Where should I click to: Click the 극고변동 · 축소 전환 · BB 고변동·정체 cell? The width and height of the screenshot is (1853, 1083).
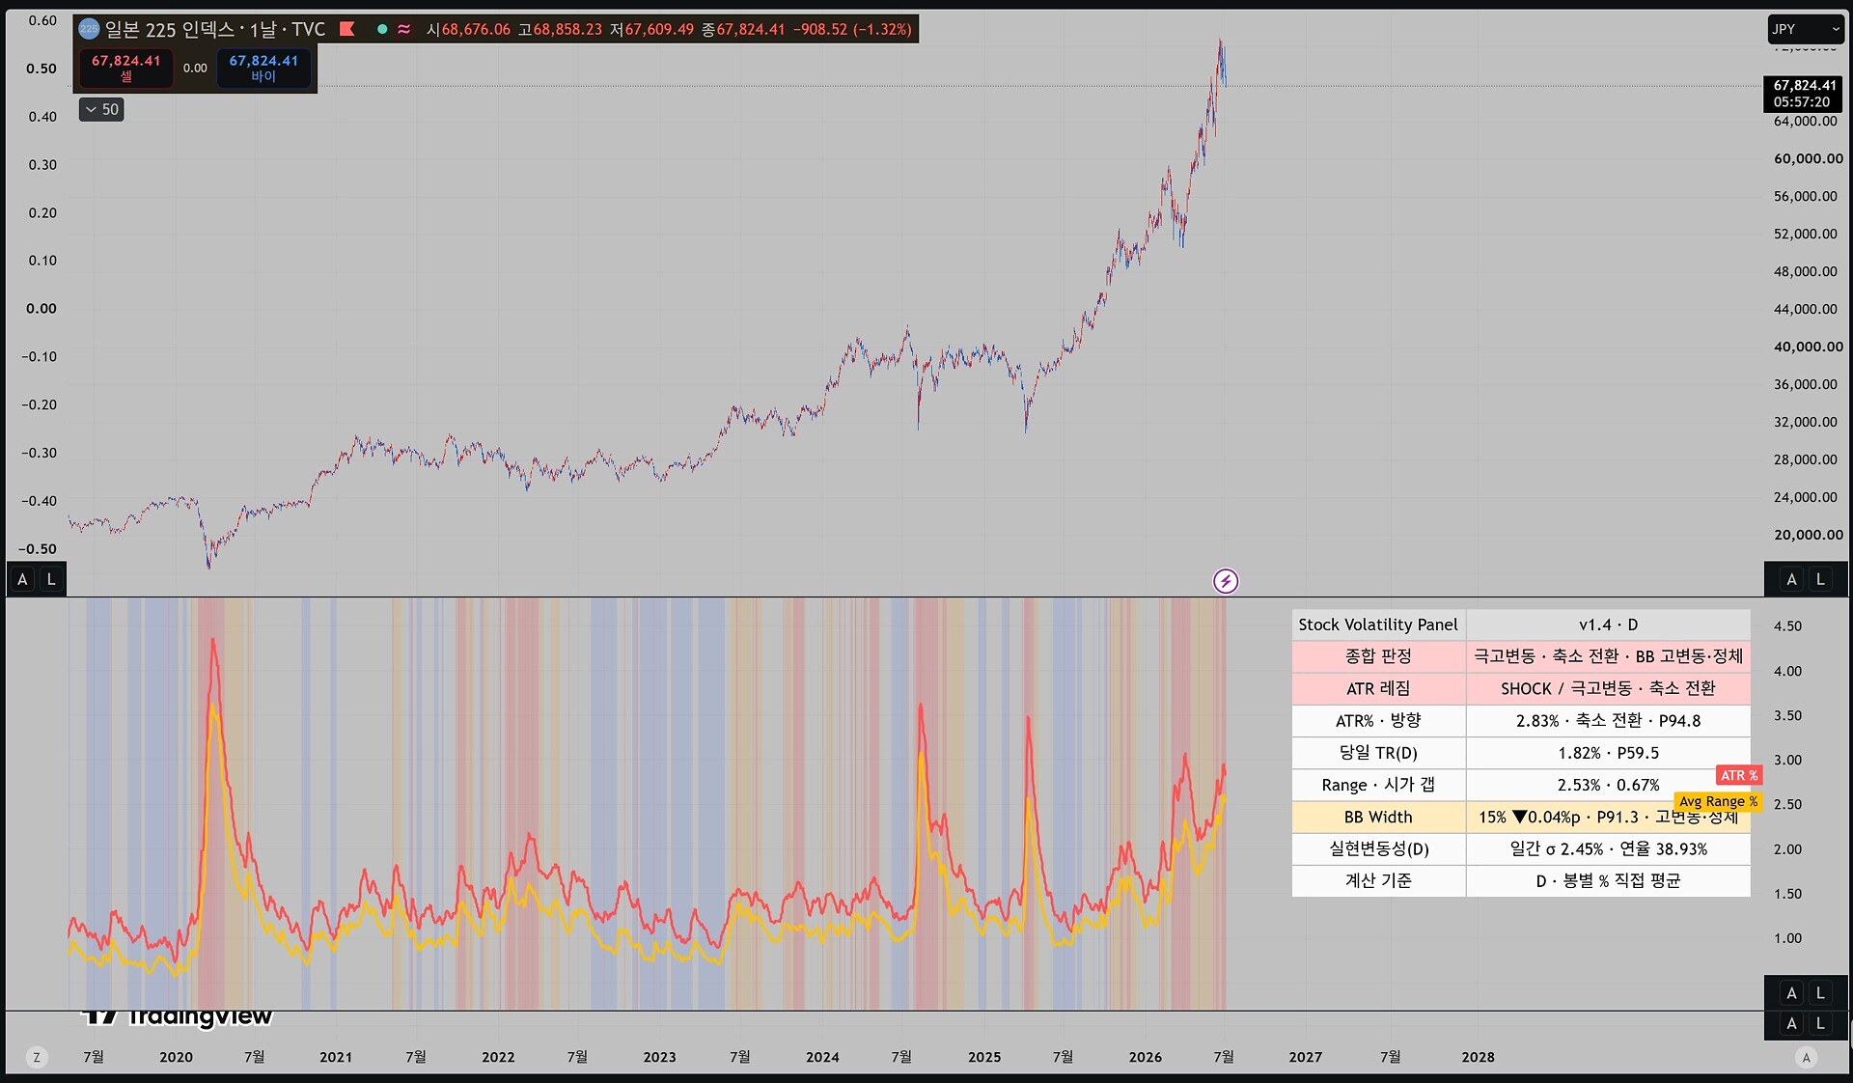pos(1608,656)
